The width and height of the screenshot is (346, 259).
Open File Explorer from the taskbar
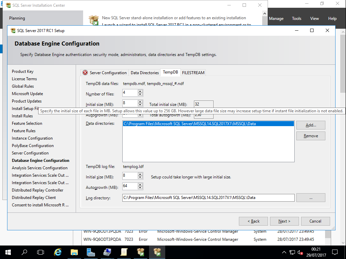pyautogui.click(x=74, y=252)
